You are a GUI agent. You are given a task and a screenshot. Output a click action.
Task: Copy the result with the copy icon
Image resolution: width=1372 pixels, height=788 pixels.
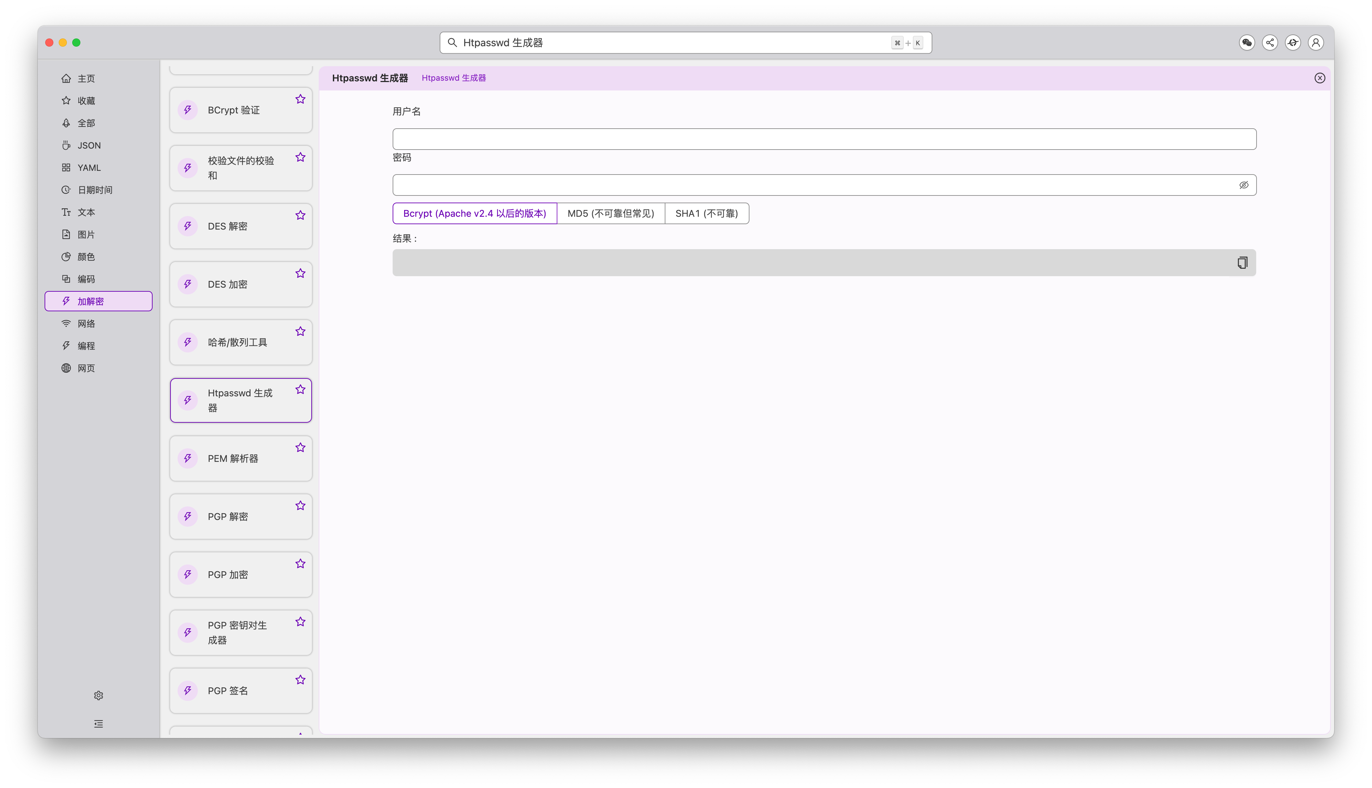1242,262
